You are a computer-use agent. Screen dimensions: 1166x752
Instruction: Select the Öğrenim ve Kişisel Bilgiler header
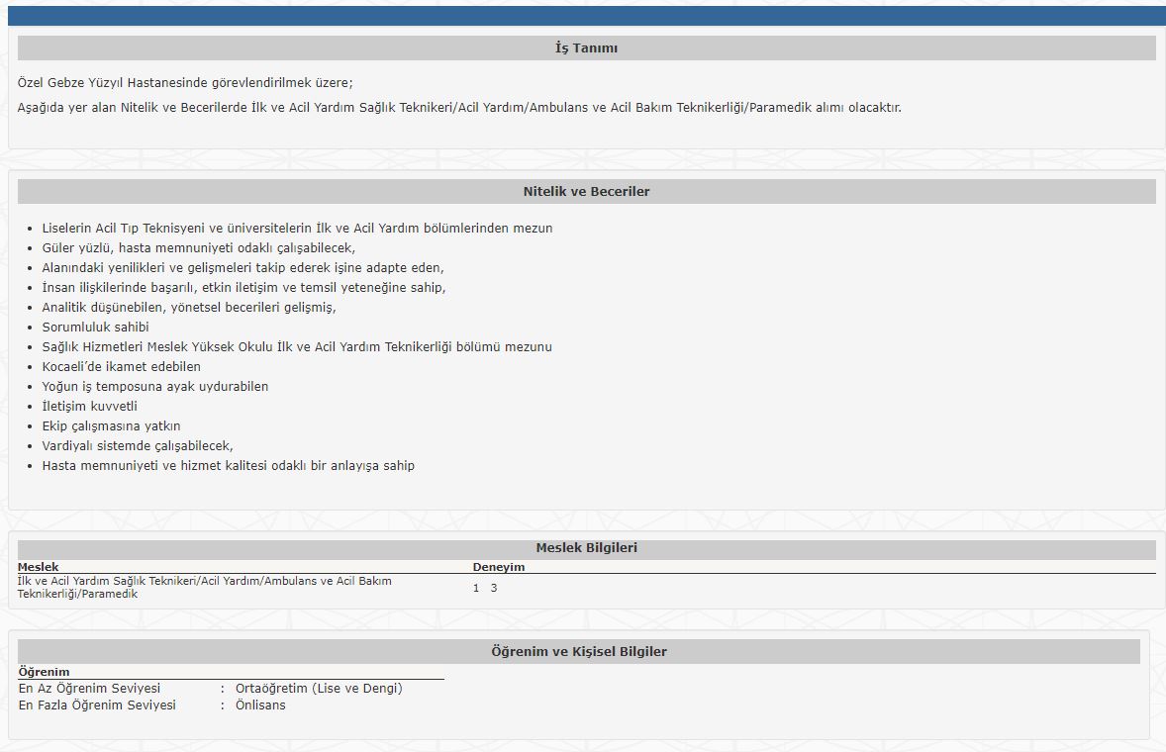point(578,651)
